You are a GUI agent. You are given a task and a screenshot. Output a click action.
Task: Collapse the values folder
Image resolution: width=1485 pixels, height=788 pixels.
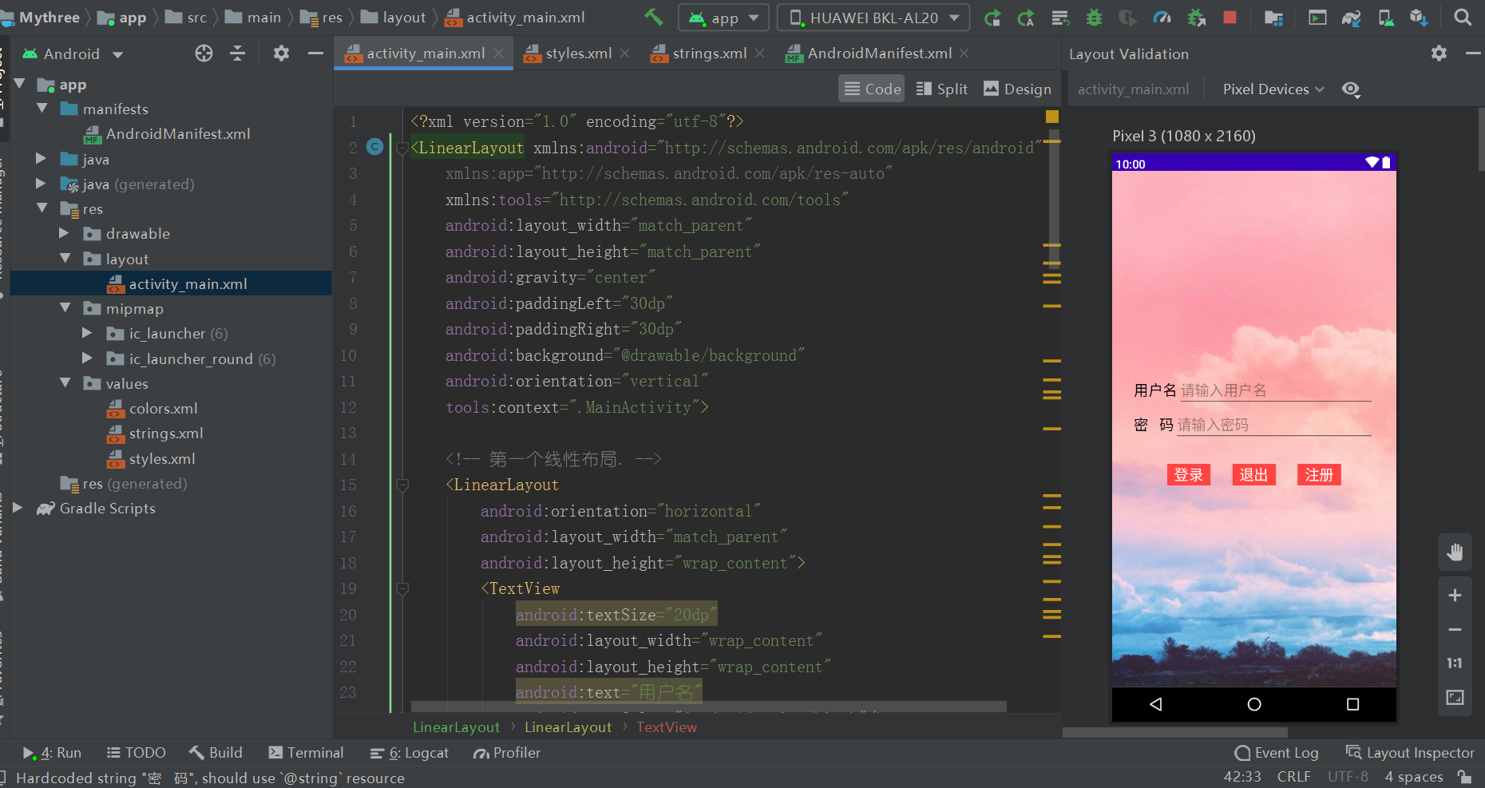tap(65, 383)
